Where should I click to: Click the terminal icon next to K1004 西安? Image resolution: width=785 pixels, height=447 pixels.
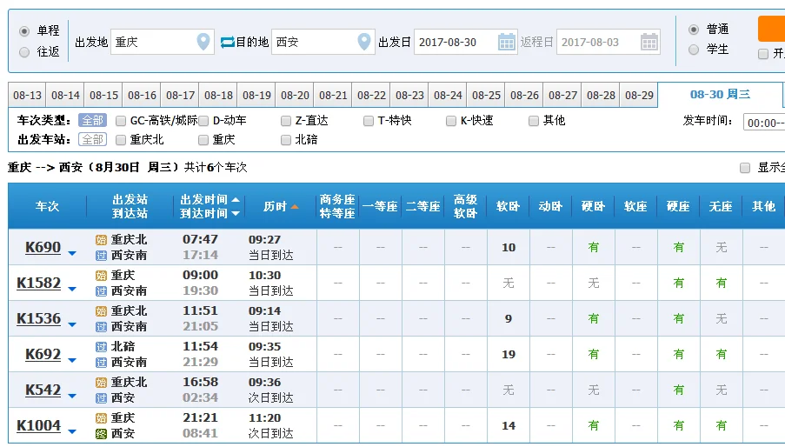[101, 433]
